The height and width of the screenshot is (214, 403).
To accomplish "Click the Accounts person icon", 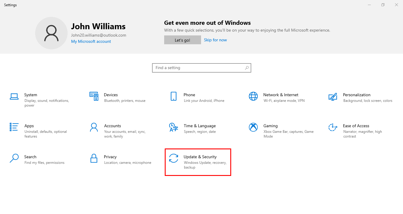I will point(94,127).
